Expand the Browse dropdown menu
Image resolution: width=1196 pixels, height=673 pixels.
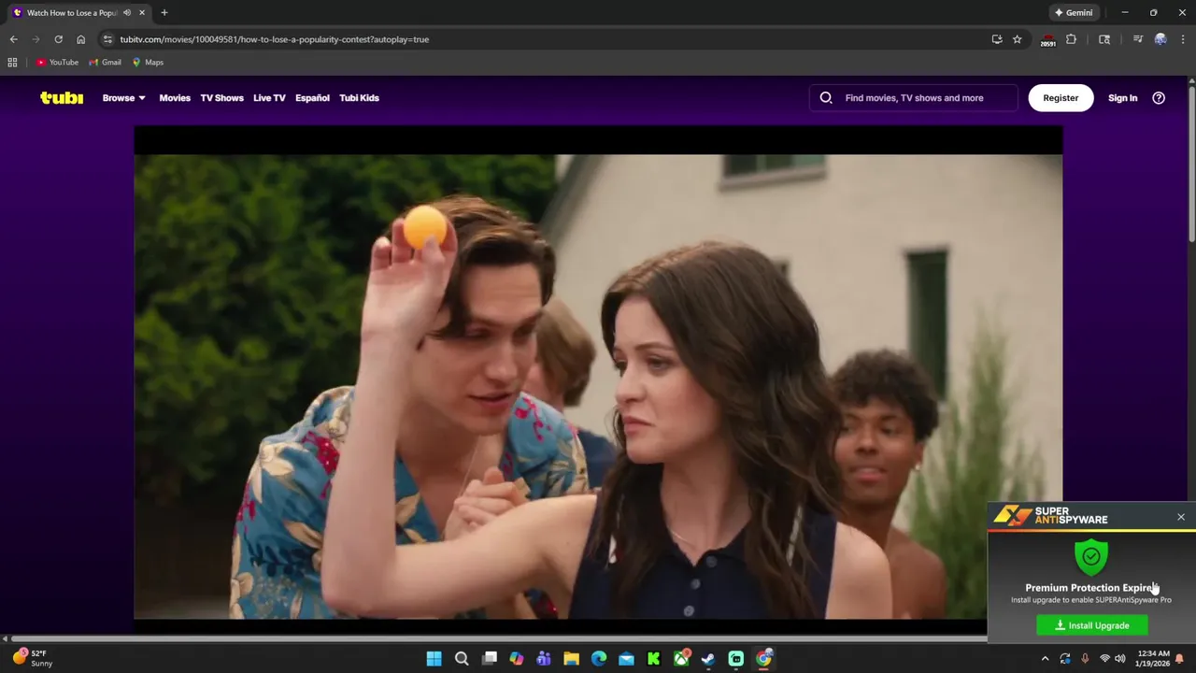click(124, 97)
